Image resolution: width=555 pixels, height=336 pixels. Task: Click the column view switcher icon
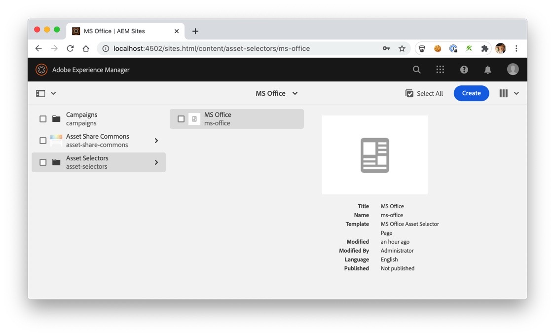pos(503,93)
